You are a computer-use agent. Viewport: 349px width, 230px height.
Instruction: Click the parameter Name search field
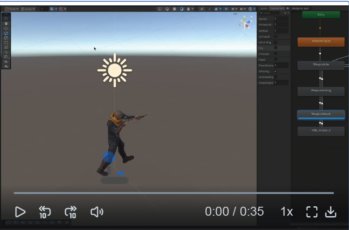(270, 13)
